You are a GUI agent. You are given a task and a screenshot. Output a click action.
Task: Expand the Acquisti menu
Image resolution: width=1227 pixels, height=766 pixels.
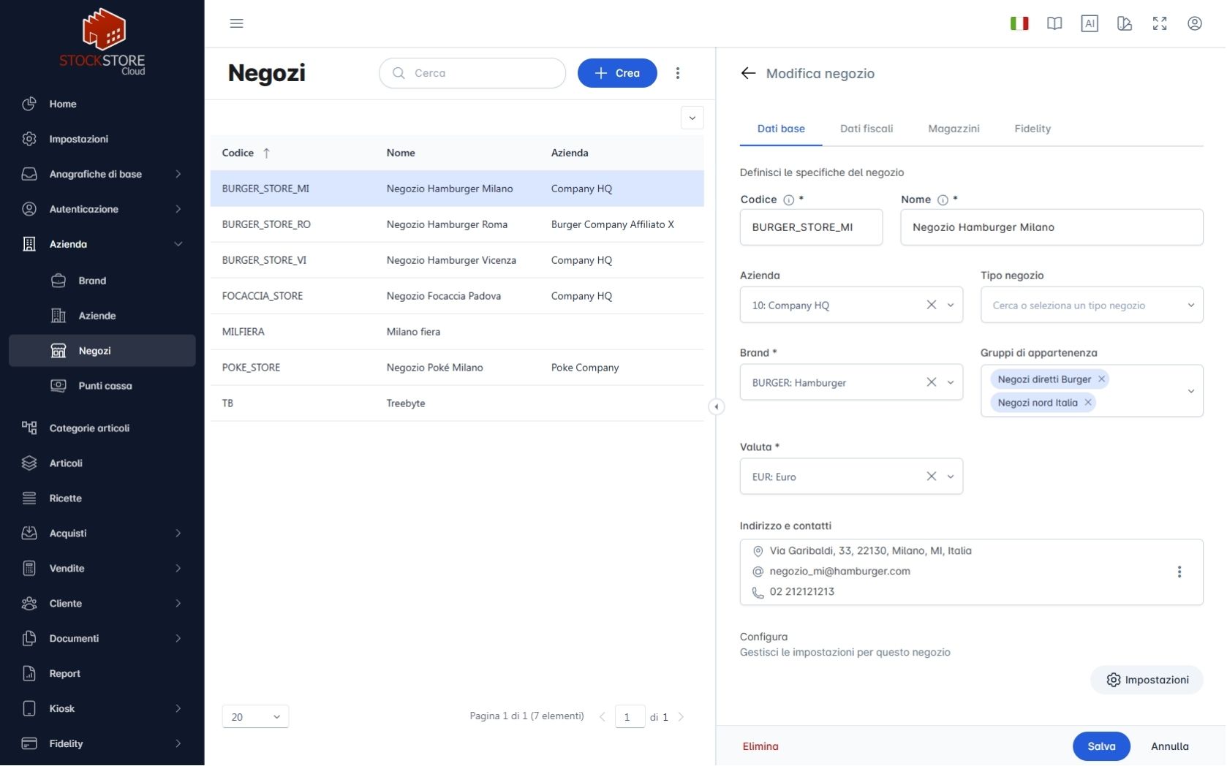[102, 534]
